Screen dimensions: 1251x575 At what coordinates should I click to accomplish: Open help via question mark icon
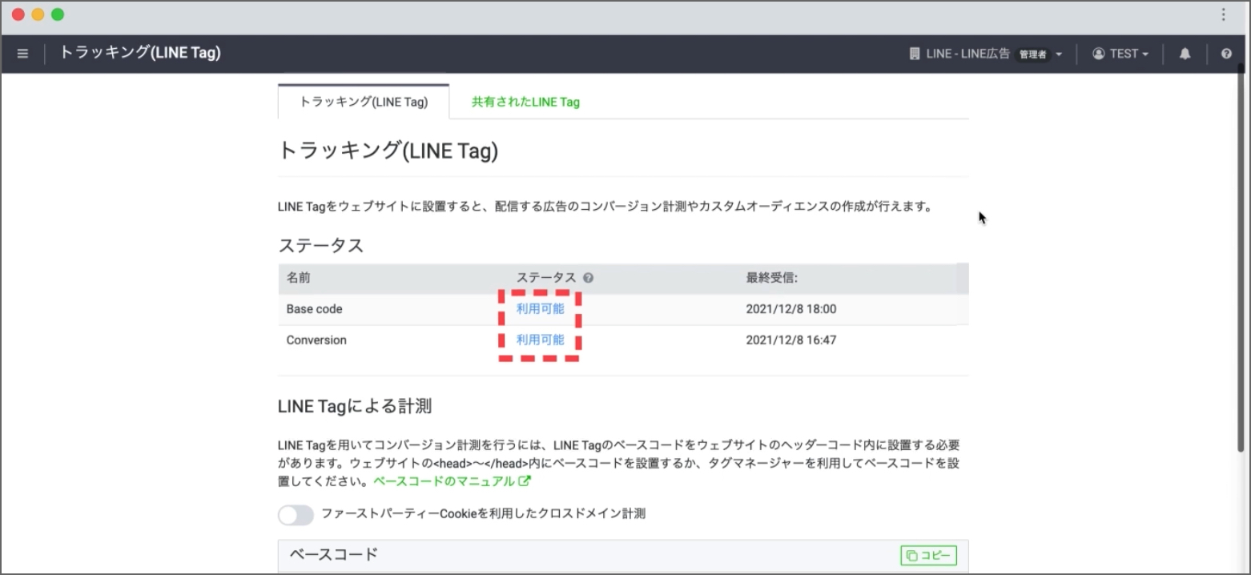point(1226,54)
